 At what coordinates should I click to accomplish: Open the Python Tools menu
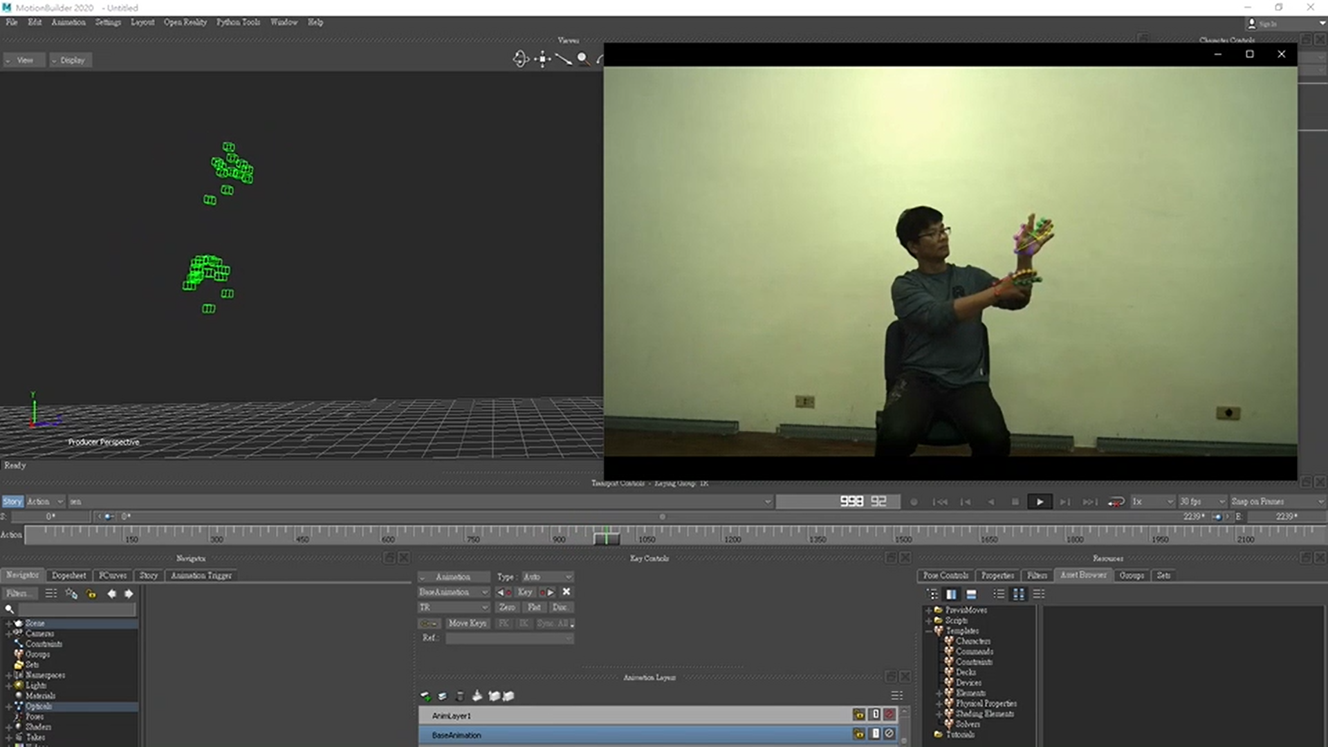pyautogui.click(x=238, y=22)
